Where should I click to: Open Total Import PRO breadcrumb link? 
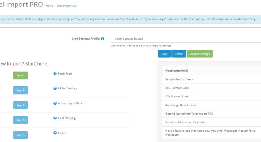pos(67,6)
